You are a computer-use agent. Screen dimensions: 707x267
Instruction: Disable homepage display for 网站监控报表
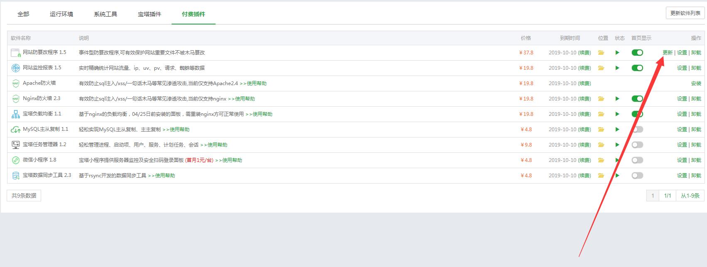point(637,68)
